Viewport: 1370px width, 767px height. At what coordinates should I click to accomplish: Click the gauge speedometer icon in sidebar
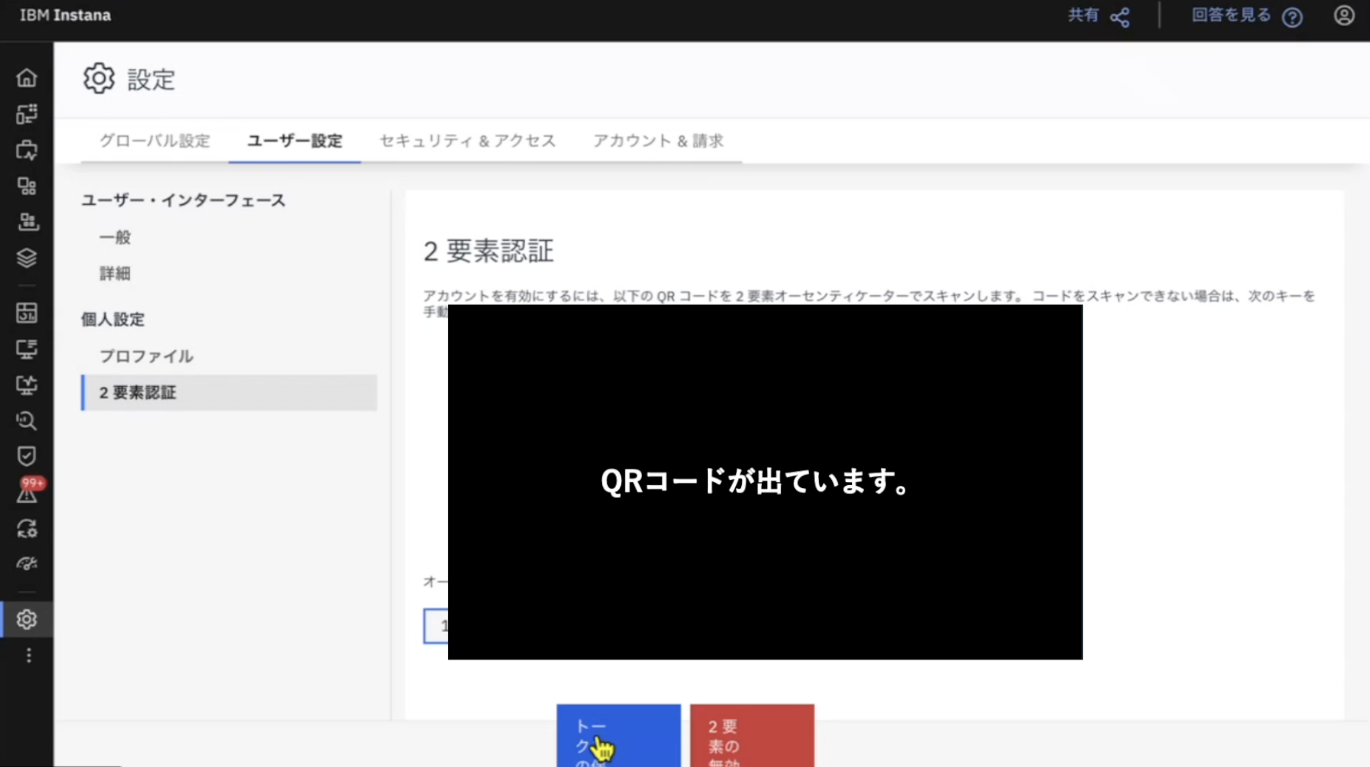27,563
